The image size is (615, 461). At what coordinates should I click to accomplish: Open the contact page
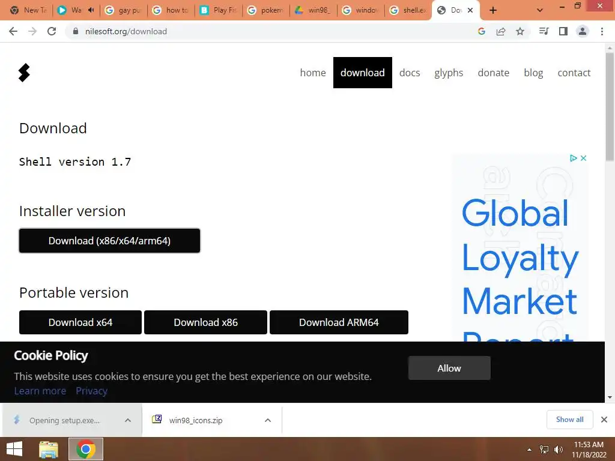pos(574,73)
